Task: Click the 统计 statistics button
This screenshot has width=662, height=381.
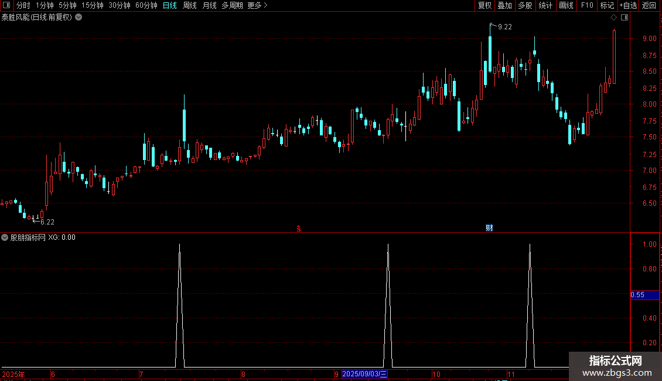Action: [x=545, y=5]
